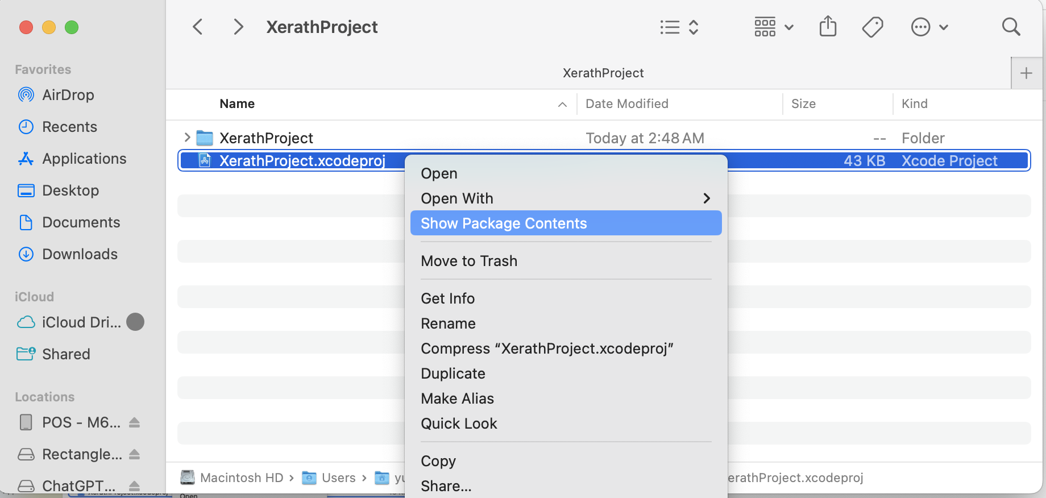The height and width of the screenshot is (498, 1046).
Task: Click the Search magnifier icon
Action: click(1011, 27)
